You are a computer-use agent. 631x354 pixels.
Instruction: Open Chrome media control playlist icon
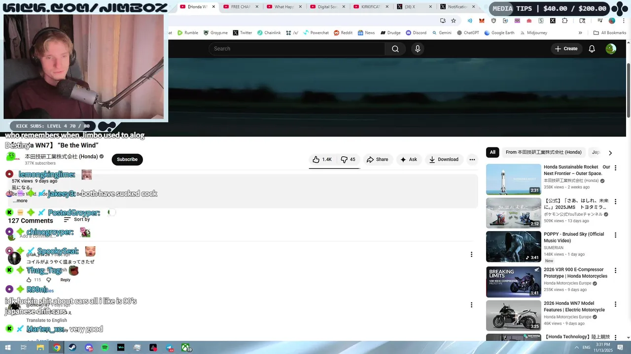[x=600, y=21]
